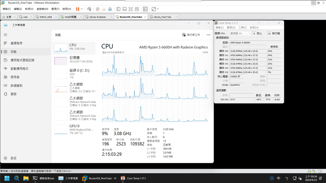Viewport: 326px width, 183px height.
Task: Switch to 網路檢測.bat in the taskbar
Action: 43,178
